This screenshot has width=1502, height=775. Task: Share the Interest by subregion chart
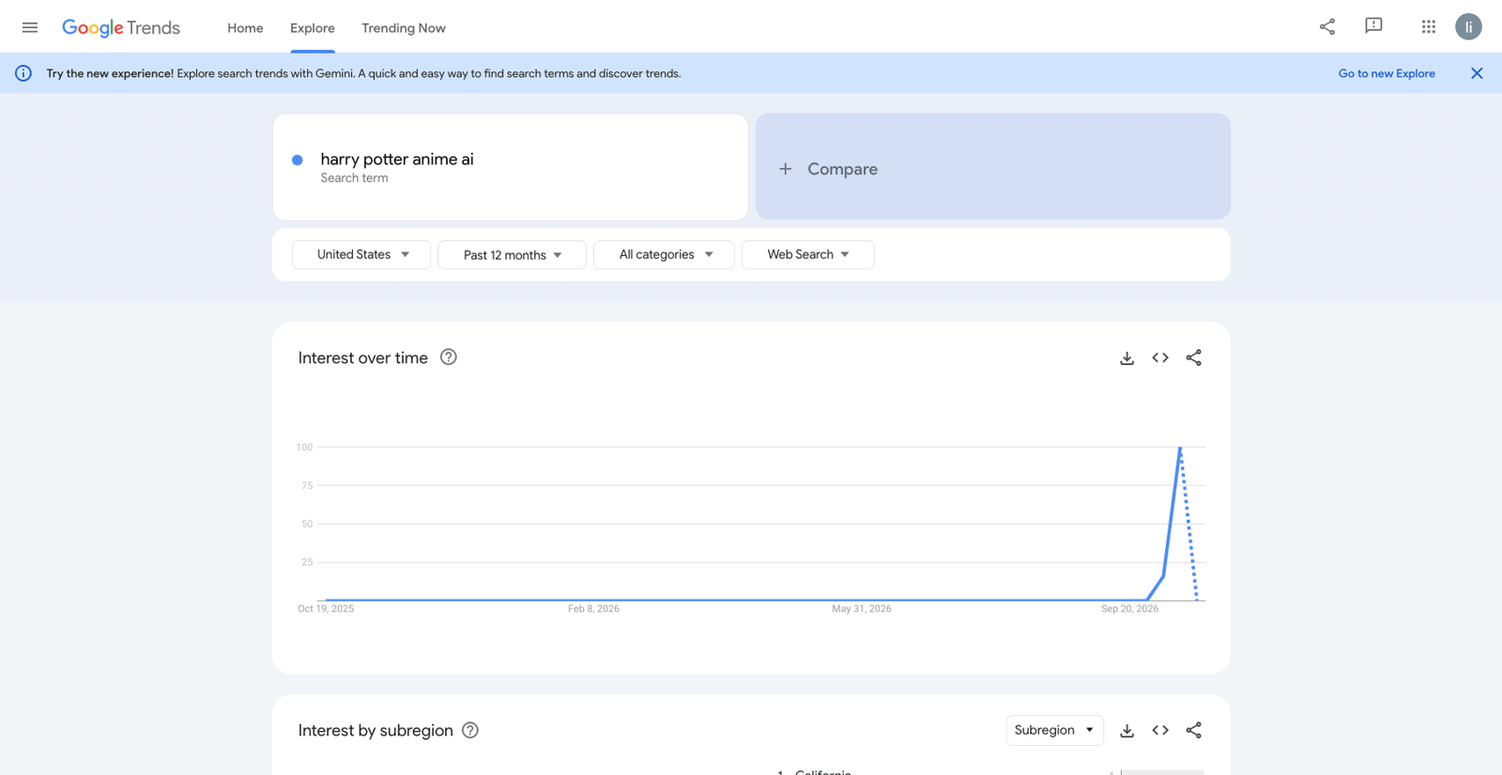point(1193,730)
